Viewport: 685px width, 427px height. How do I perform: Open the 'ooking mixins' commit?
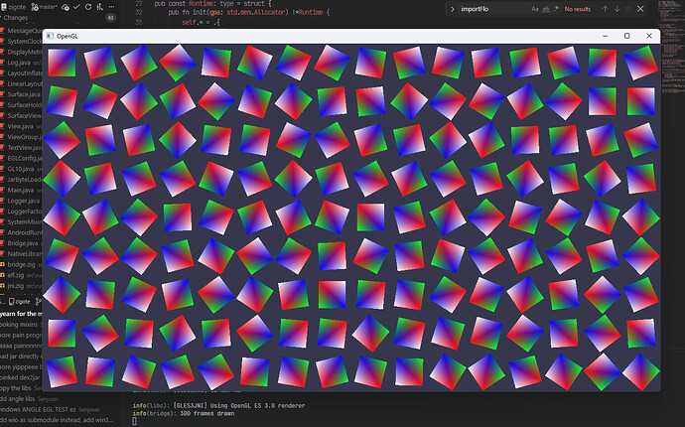pyautogui.click(x=21, y=325)
